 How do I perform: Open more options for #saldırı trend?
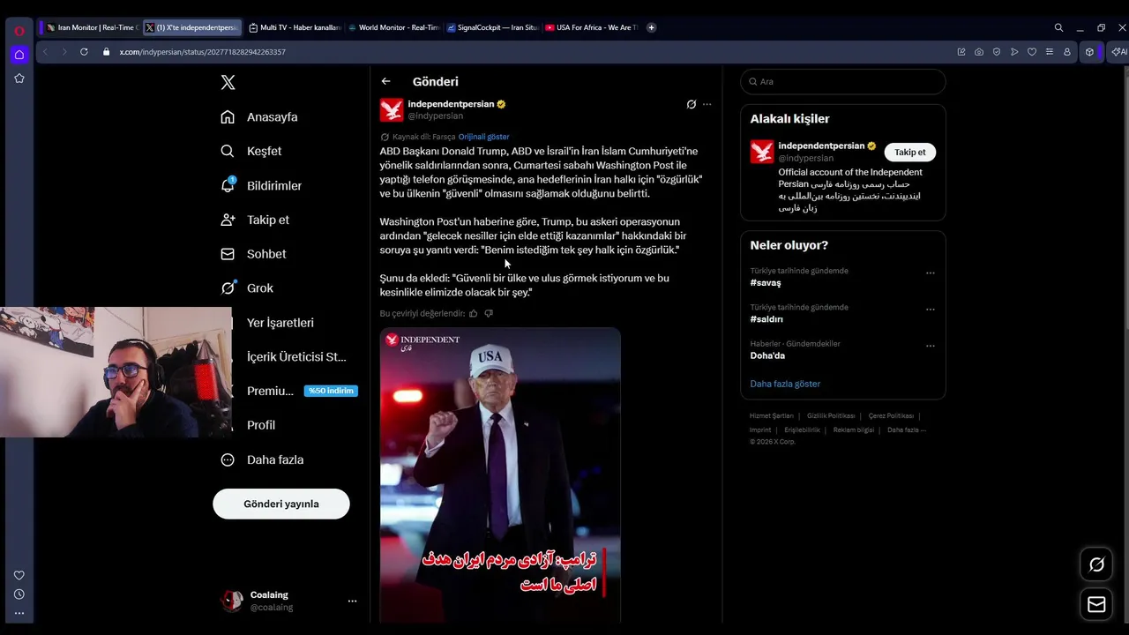click(930, 310)
